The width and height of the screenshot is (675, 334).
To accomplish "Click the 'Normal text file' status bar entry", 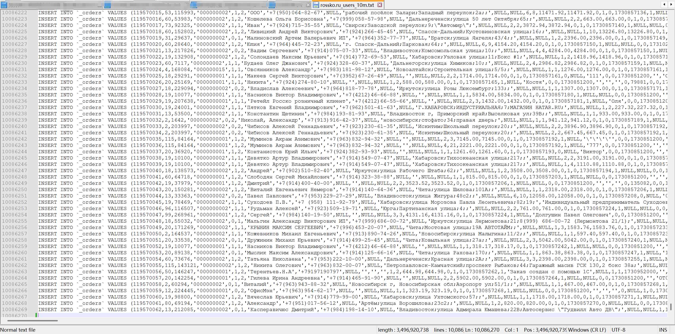I will click(x=18, y=330).
